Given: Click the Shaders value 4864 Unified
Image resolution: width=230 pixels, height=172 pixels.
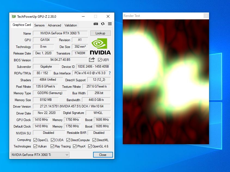Looking at the screenshot, I should pos(48,80).
